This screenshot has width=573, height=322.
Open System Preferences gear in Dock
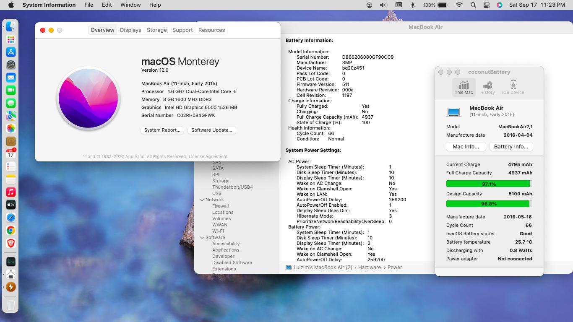pos(11,65)
